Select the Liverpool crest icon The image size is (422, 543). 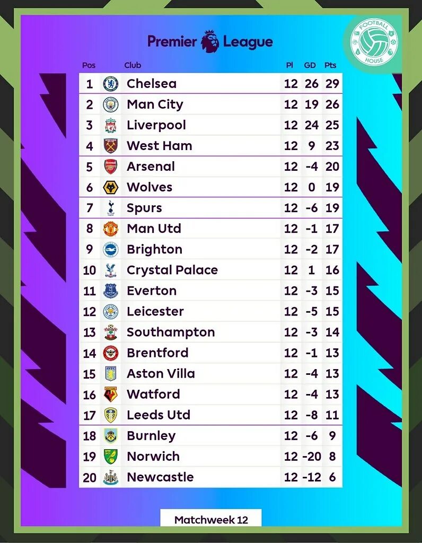111,125
